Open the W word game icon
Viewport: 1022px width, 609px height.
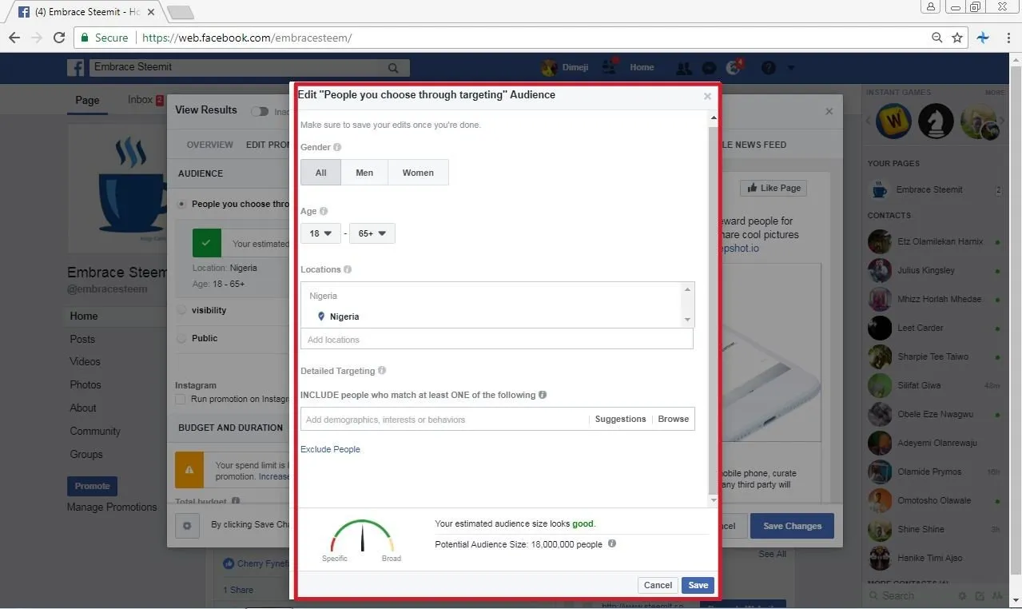pyautogui.click(x=893, y=121)
